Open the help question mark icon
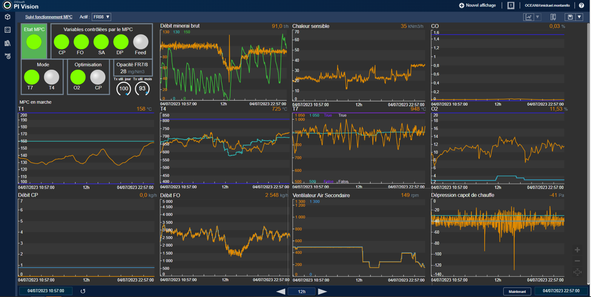This screenshot has height=297, width=591. click(x=582, y=6)
